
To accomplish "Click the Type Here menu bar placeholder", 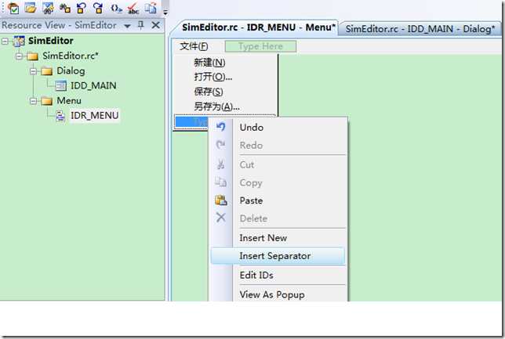I will (x=260, y=46).
